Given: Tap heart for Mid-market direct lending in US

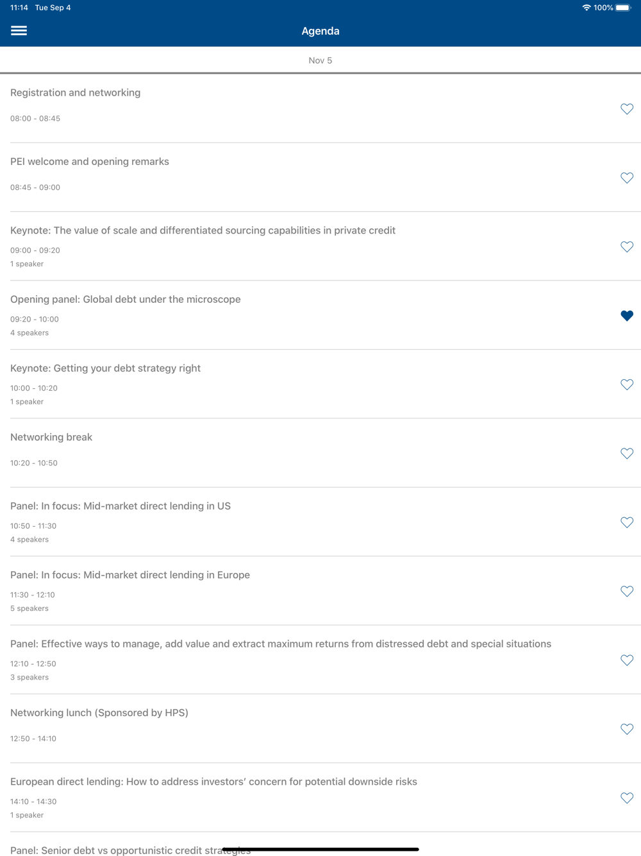Looking at the screenshot, I should pyautogui.click(x=627, y=522).
